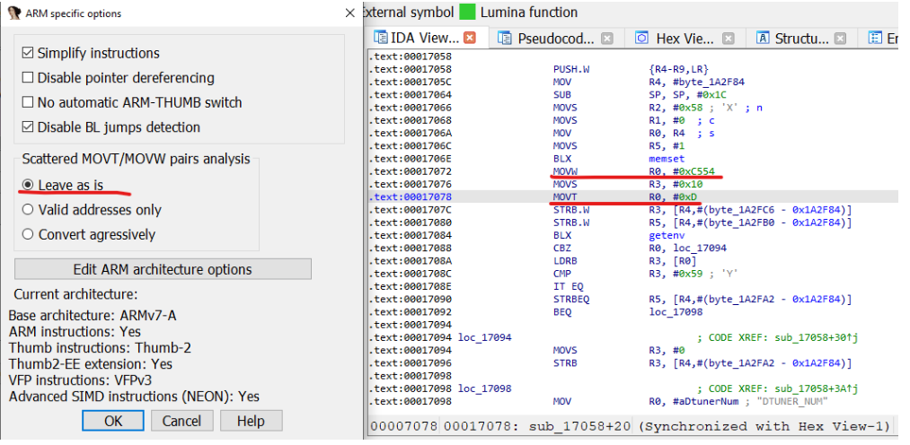Click the green Lumina function legend swatch
The height and width of the screenshot is (445, 910).
466,13
